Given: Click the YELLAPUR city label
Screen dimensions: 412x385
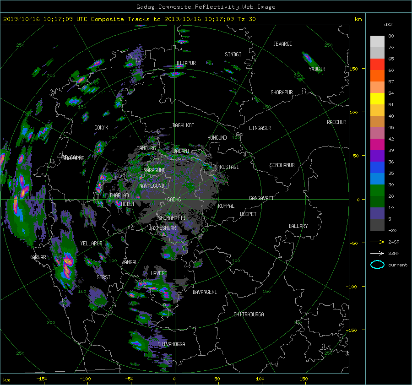Looking at the screenshot, I should 91,244.
